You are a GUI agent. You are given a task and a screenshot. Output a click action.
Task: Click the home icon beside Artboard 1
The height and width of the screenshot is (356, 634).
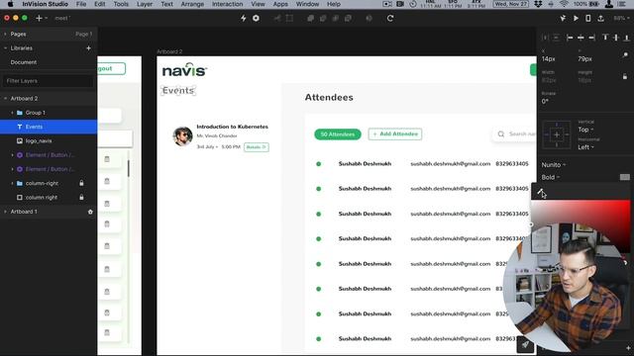tap(90, 212)
